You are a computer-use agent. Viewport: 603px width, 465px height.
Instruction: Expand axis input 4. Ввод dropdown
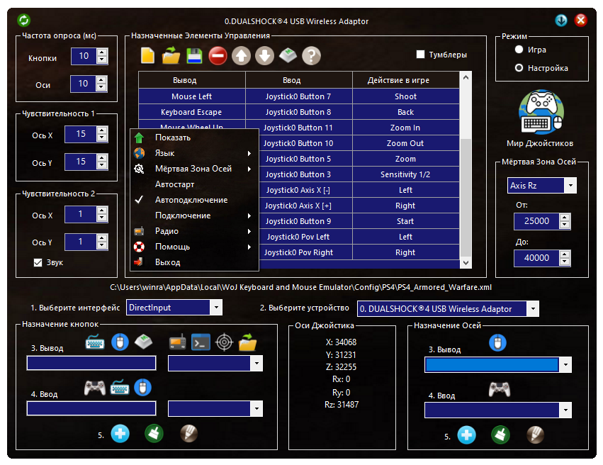pyautogui.click(x=565, y=410)
